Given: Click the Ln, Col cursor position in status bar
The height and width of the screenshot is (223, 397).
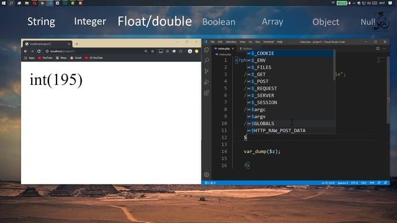Looking at the screenshot, I should (x=328, y=183).
